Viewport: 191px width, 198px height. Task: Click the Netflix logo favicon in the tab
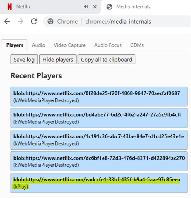[9, 7]
